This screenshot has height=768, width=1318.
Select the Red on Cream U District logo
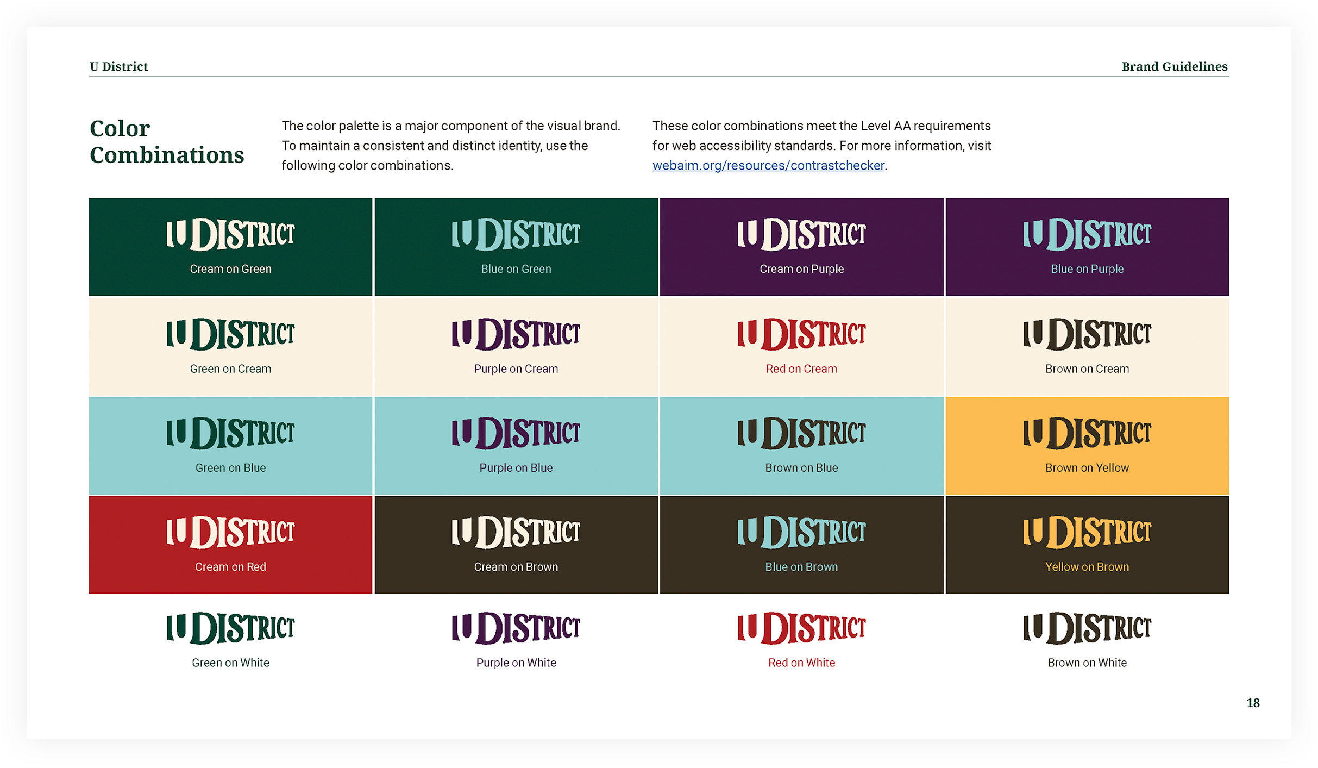(801, 333)
